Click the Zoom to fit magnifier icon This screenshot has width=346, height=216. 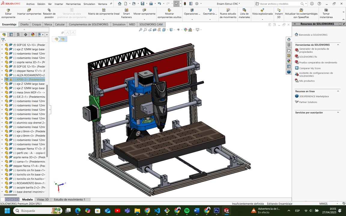coord(140,30)
